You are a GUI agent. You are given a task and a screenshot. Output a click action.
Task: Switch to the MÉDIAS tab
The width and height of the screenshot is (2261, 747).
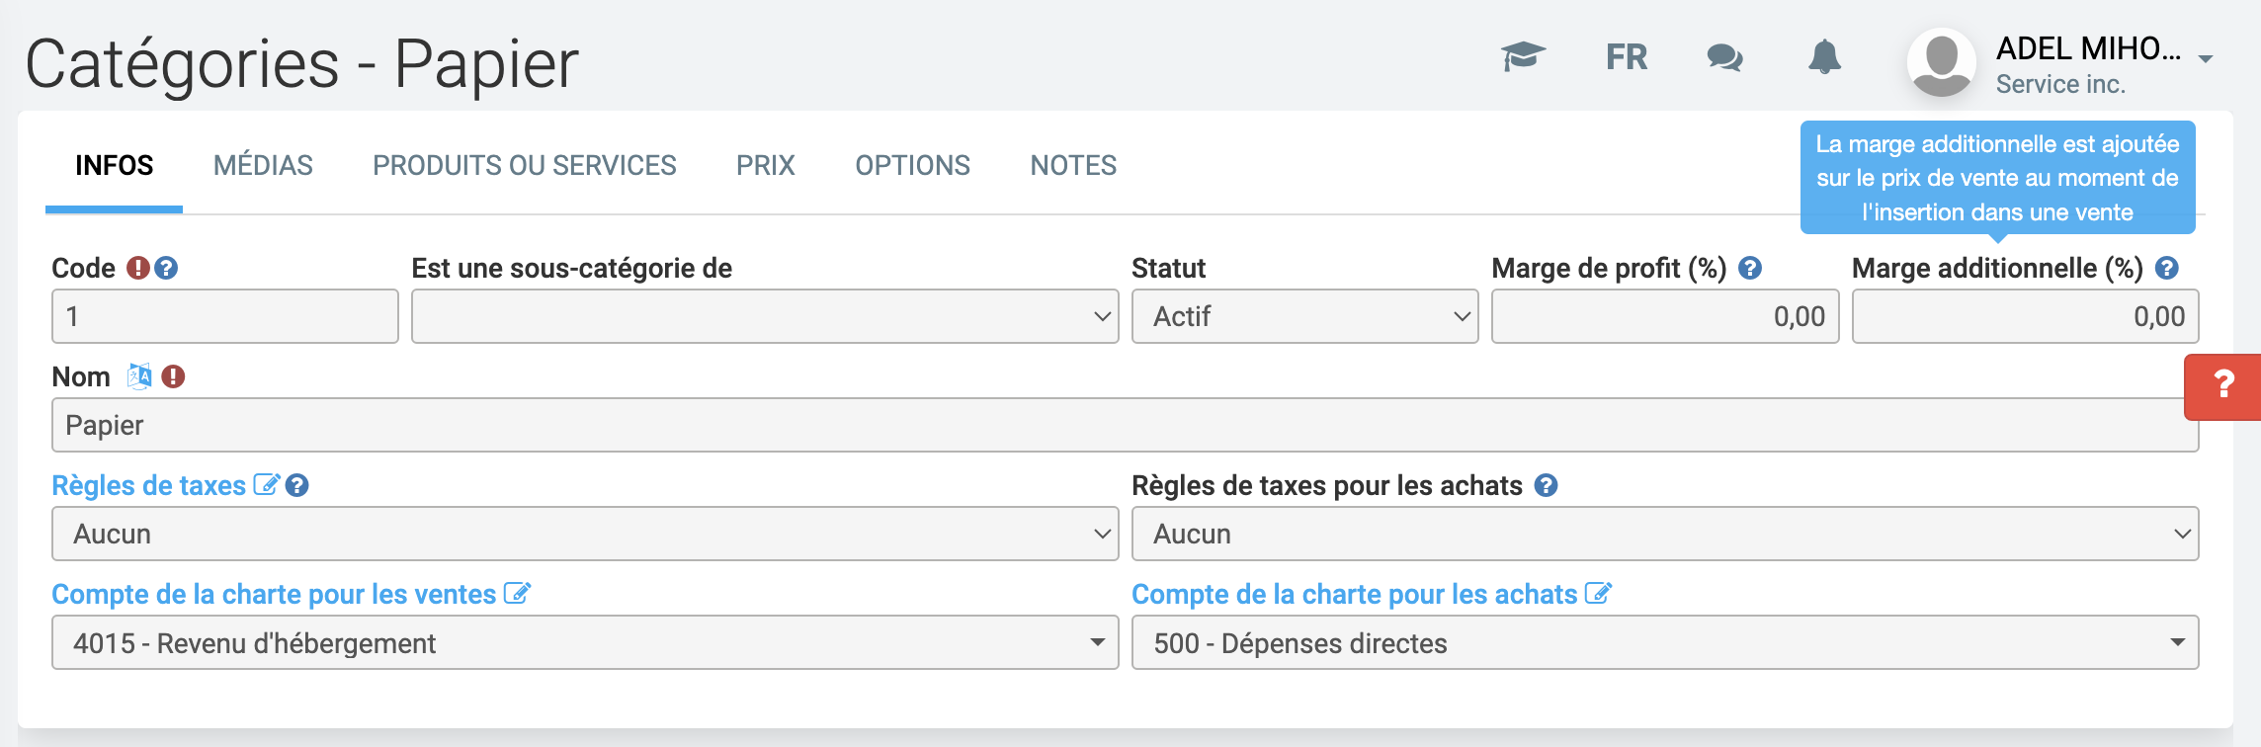pos(263,165)
